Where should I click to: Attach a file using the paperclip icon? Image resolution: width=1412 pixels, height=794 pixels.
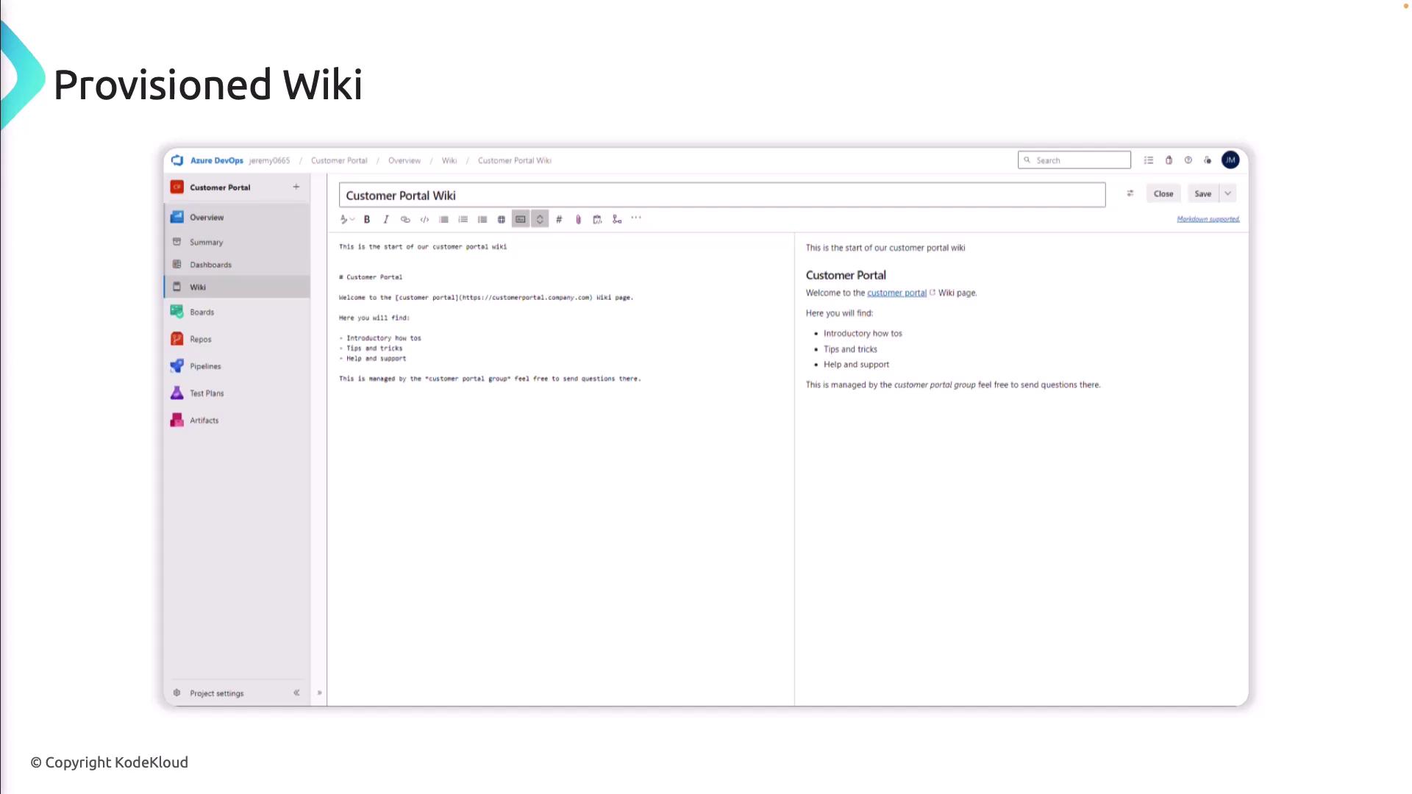(578, 219)
